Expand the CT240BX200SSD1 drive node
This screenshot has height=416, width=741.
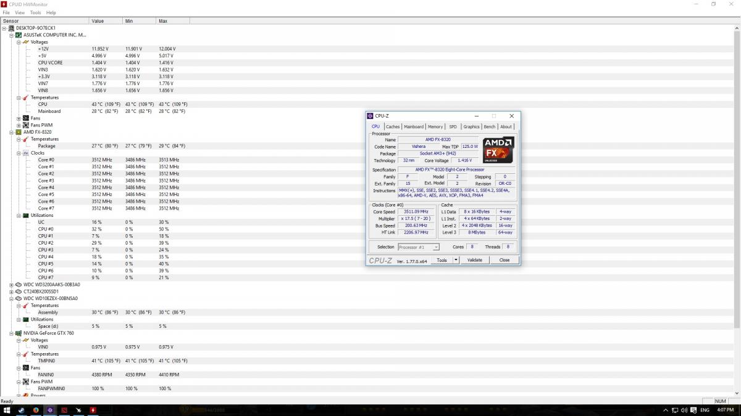pos(11,292)
